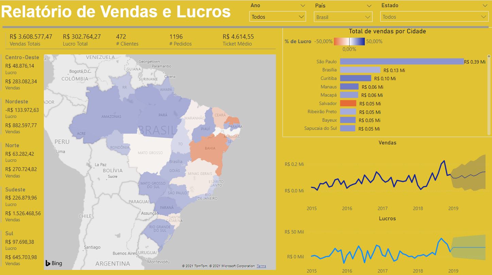Open the Estado slicer dropdown showing Todos
The width and height of the screenshot is (492, 275).
(x=435, y=17)
